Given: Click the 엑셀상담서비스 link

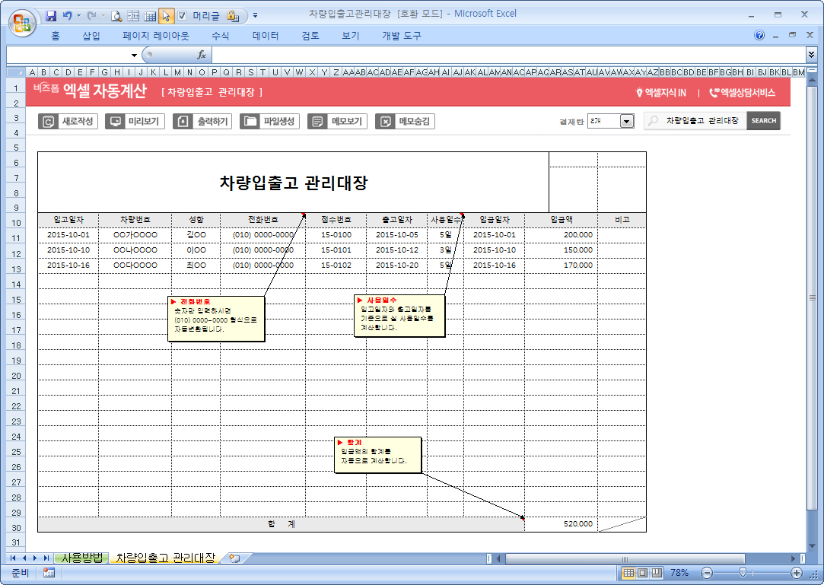Looking at the screenshot, I should click(x=742, y=93).
